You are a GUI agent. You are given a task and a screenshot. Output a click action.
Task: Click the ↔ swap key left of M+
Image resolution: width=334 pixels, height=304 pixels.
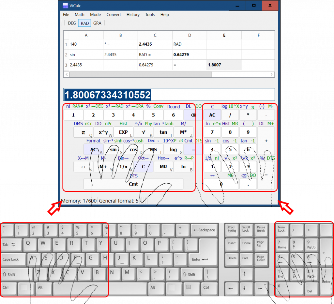point(83,167)
